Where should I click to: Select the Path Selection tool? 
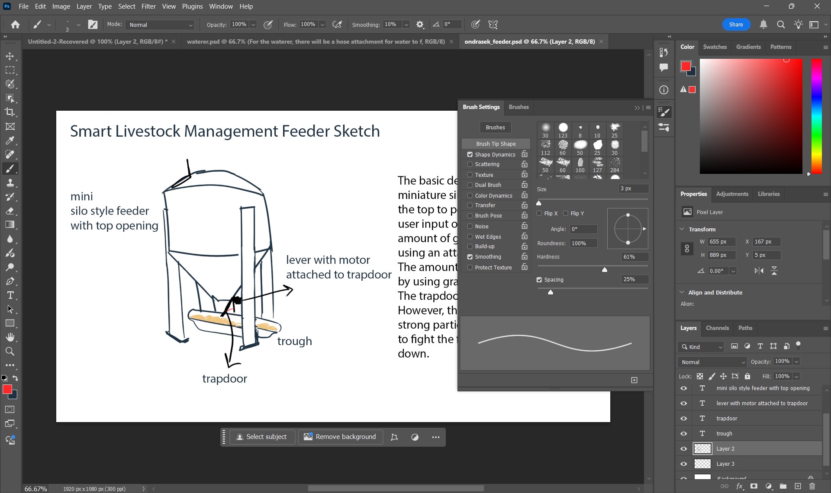tap(10, 309)
